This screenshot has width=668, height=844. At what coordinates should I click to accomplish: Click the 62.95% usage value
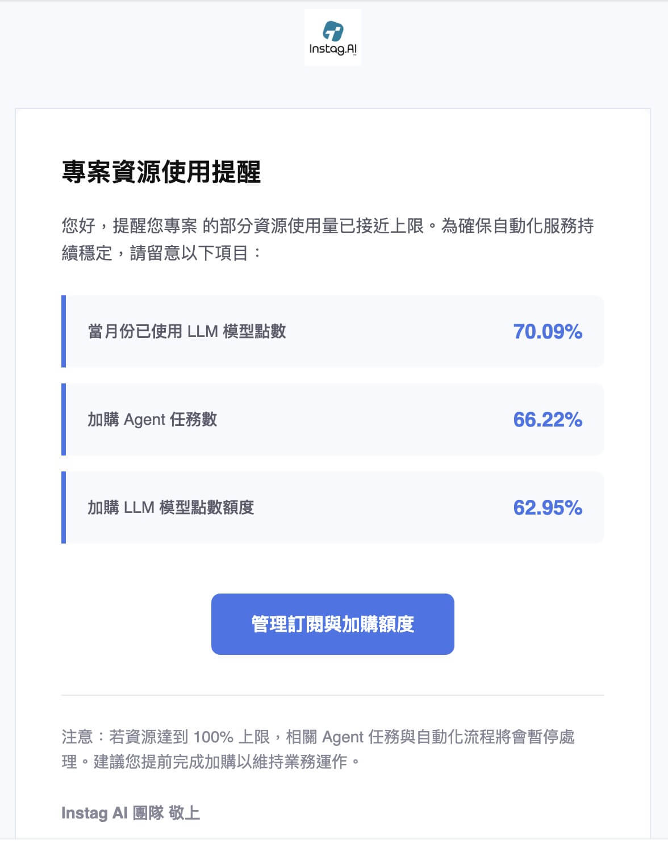[x=547, y=508]
